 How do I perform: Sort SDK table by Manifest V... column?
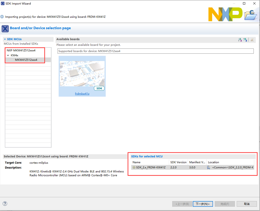pyautogui.click(x=197, y=162)
